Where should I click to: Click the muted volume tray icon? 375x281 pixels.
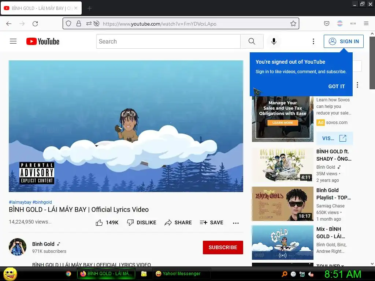311,274
